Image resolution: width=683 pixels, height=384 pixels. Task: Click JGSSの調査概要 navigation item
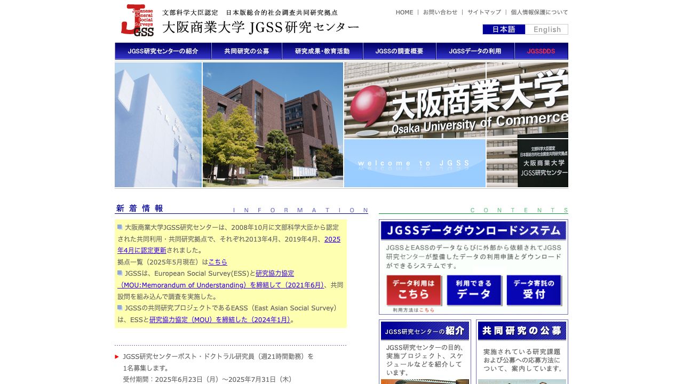[399, 51]
